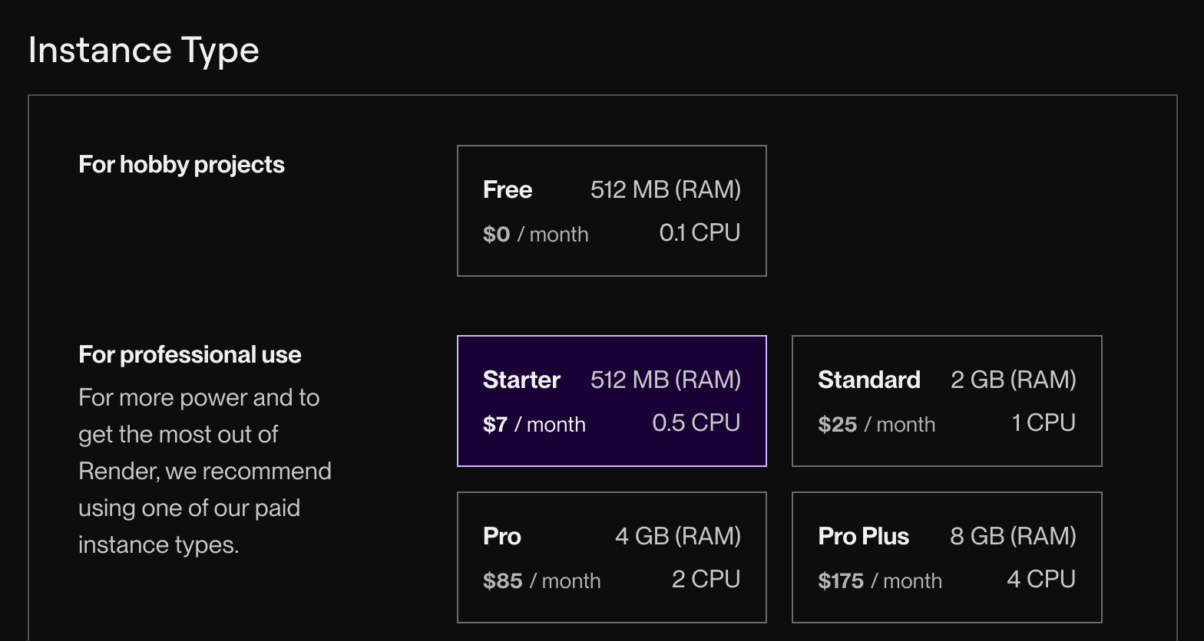The height and width of the screenshot is (641, 1204).
Task: Select the Free instance type
Action: coord(611,210)
